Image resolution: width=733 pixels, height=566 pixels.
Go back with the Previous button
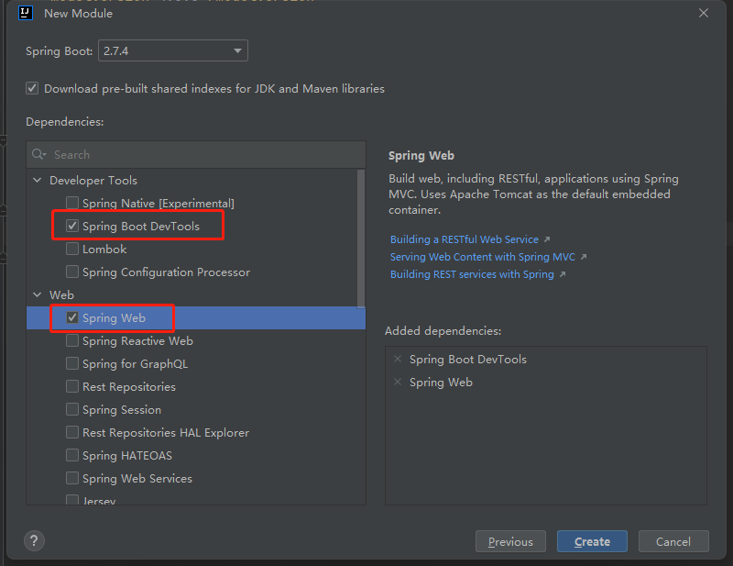[510, 541]
